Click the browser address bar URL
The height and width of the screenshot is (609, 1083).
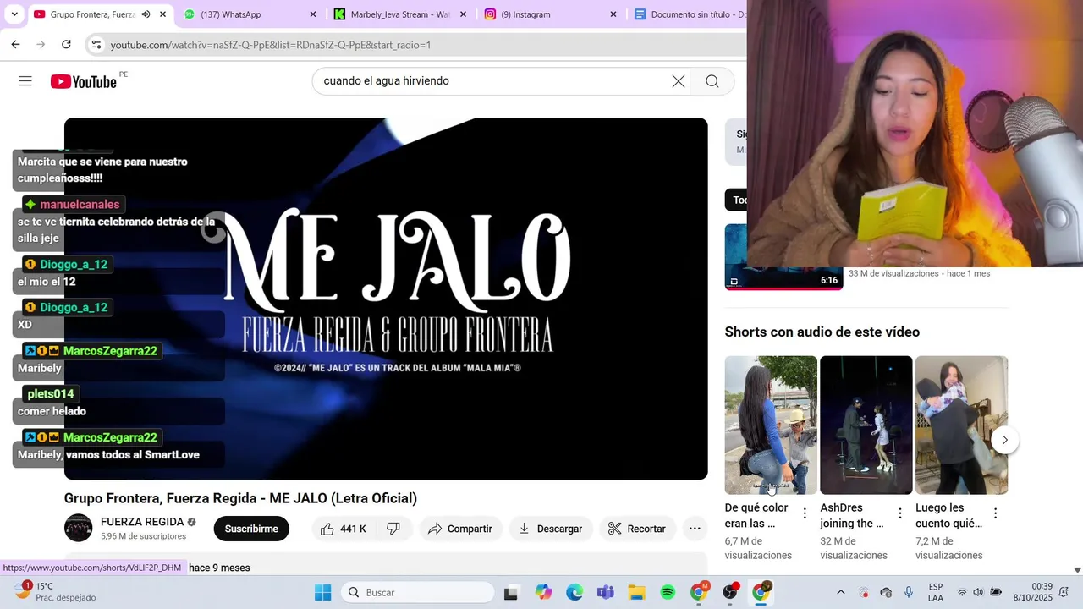click(271, 45)
